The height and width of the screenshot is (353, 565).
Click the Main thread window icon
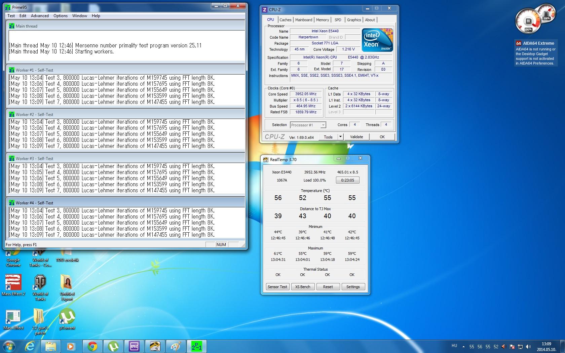click(12, 26)
